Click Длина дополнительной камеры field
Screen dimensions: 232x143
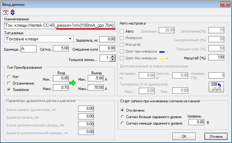click(86, 124)
